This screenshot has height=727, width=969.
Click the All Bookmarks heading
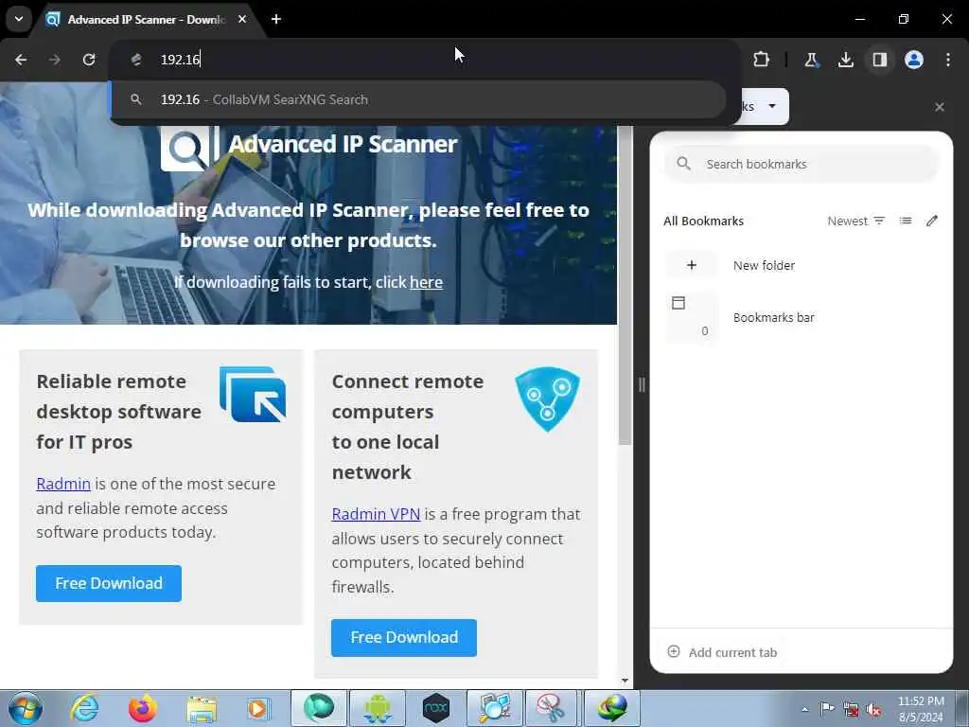click(x=703, y=221)
